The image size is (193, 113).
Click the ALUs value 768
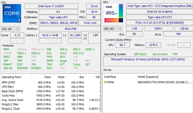[178, 34]
